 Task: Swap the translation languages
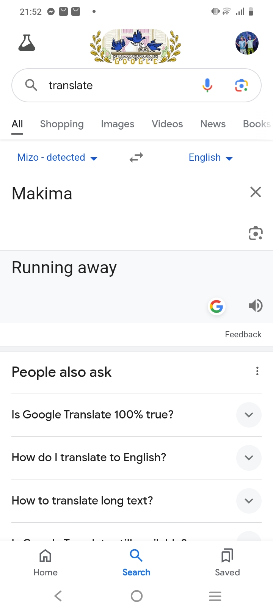tap(136, 157)
